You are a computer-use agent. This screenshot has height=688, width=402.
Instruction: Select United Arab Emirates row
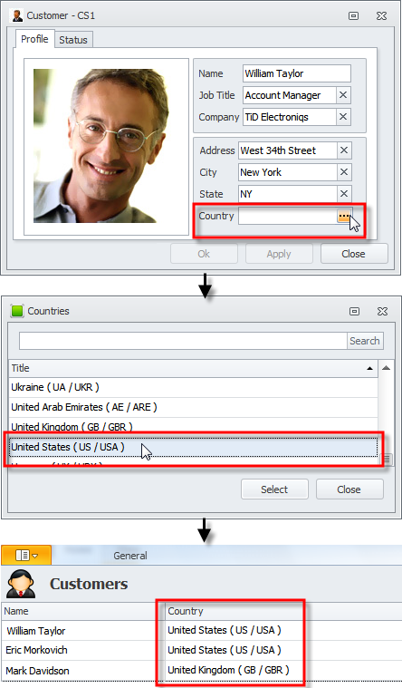click(x=193, y=407)
